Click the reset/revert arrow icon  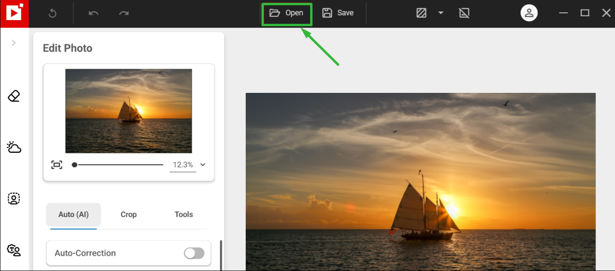click(x=52, y=13)
